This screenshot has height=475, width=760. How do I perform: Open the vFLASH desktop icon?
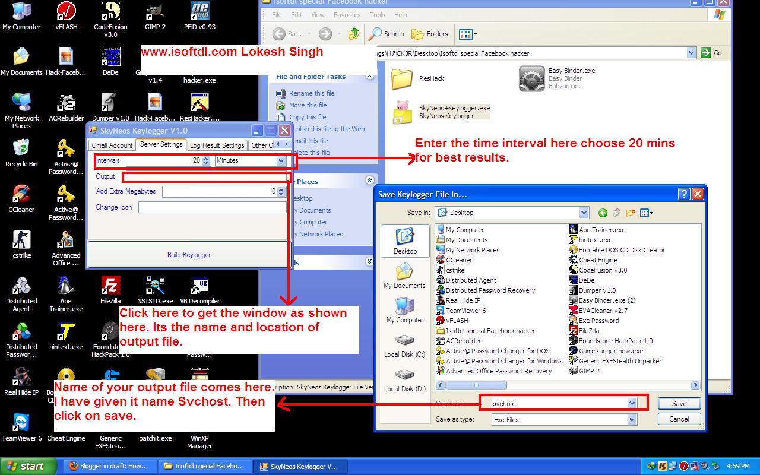66,15
